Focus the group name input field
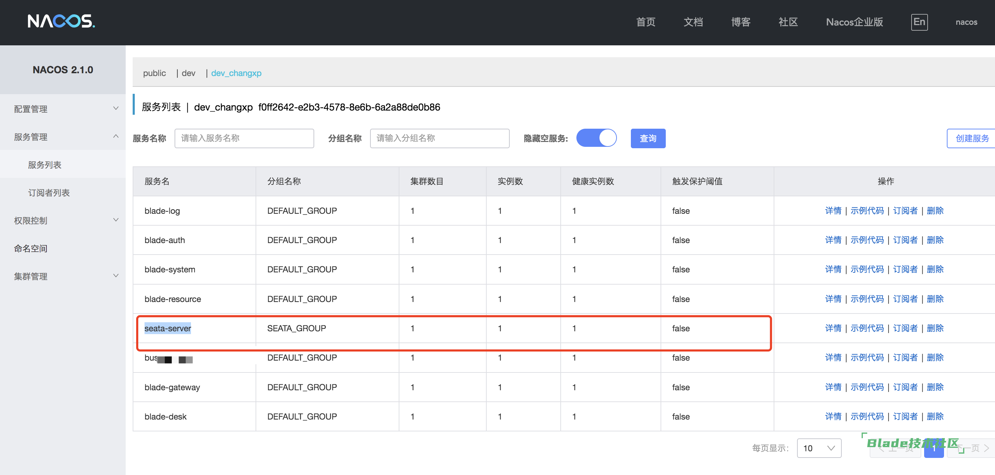The image size is (995, 475). pos(440,138)
